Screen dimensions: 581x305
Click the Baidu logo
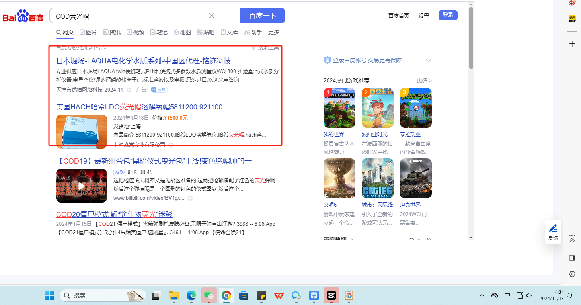click(x=23, y=16)
